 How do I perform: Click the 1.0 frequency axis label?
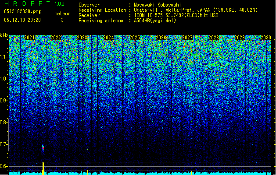(4, 79)
